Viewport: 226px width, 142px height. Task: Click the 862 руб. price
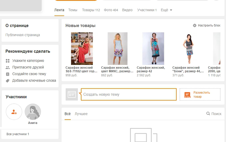click(x=107, y=75)
